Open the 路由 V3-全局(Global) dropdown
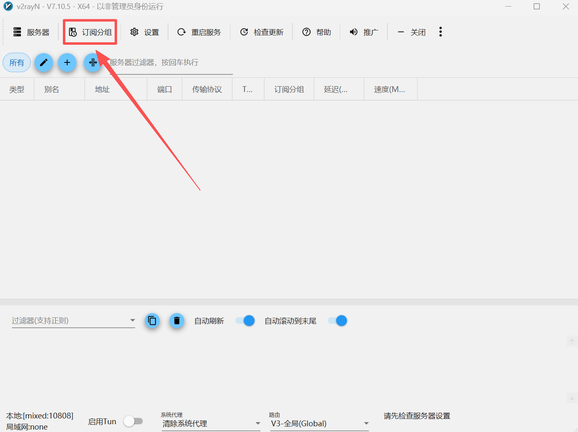The height and width of the screenshot is (432, 578). 320,423
